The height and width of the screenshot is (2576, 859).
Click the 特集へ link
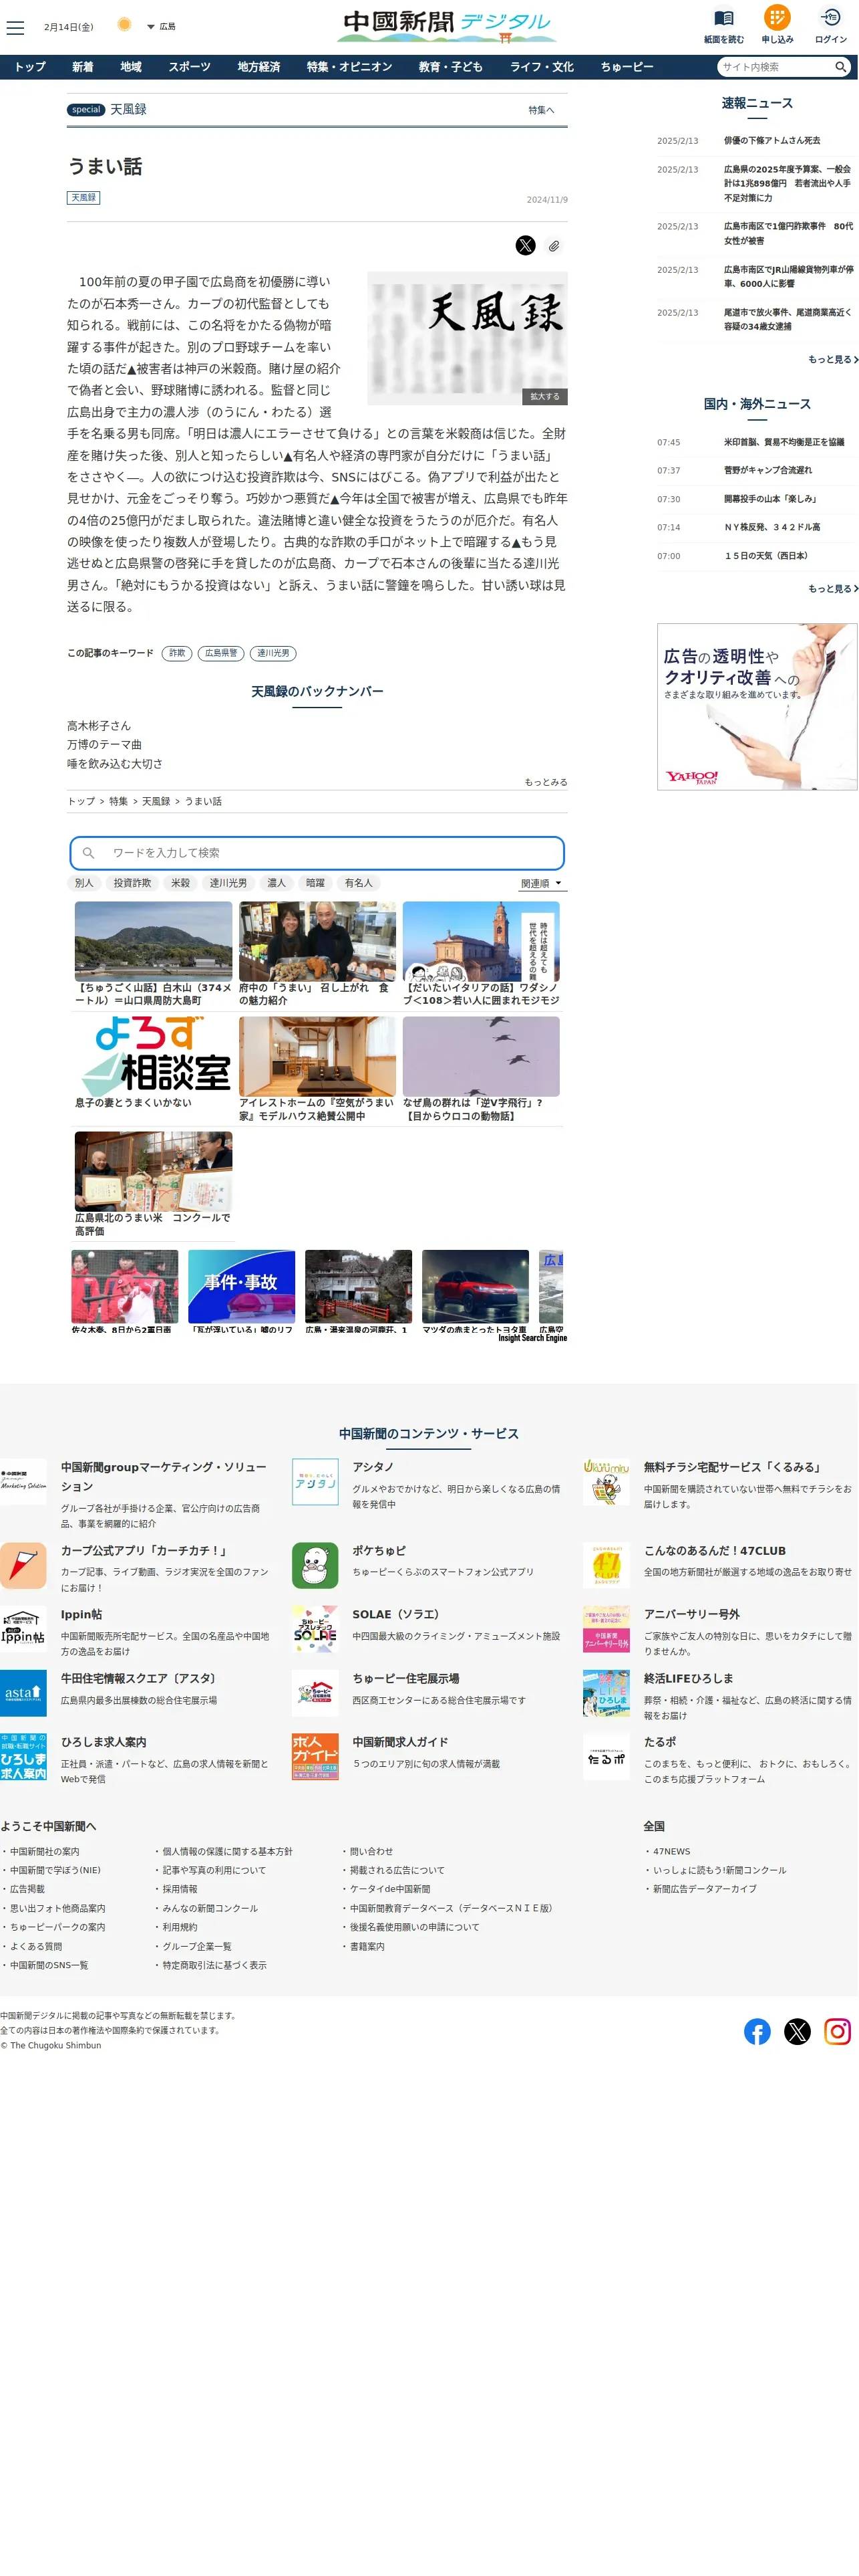[541, 110]
